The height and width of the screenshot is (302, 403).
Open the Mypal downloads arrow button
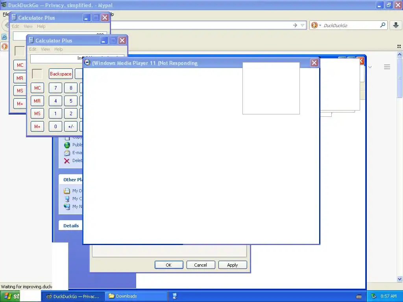pos(396,25)
